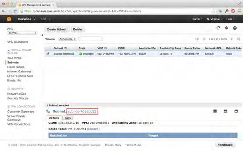Click the Delete button
This screenshot has height=151, width=243.
pos(77,29)
